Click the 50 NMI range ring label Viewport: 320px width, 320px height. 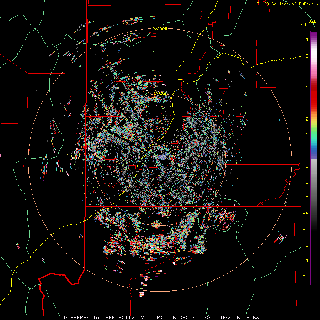pyautogui.click(x=160, y=94)
